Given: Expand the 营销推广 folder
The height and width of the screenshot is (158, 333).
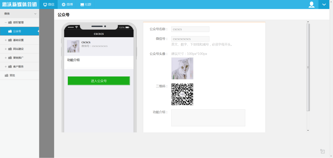Looking at the screenshot, I should [x=6, y=58].
